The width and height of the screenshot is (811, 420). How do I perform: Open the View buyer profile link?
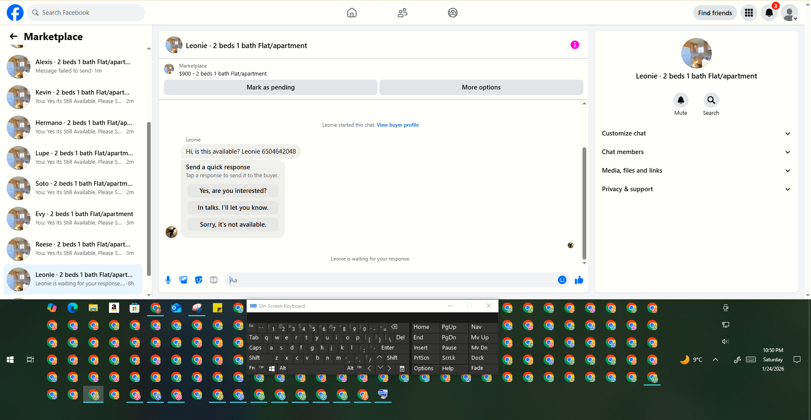(397, 125)
